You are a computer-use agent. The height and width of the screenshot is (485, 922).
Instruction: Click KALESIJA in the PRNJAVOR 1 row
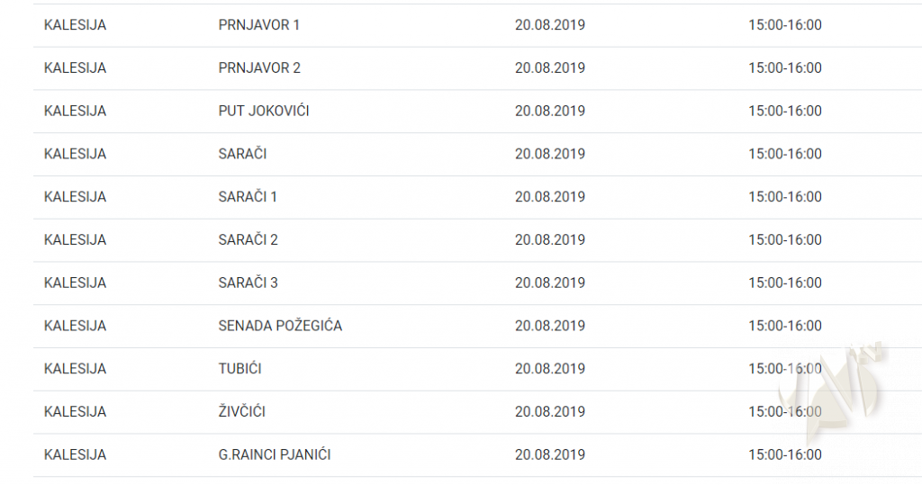coord(75,25)
